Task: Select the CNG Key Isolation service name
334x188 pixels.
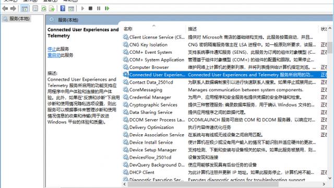Action: point(148,44)
